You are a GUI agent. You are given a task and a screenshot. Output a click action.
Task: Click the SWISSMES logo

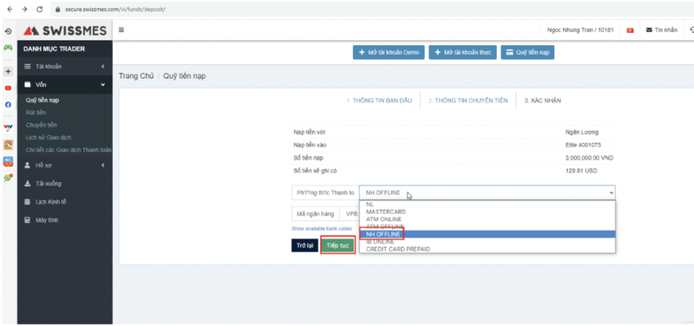click(65, 30)
